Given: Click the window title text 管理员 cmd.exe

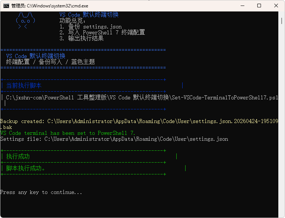Looking at the screenshot, I should point(50,6).
